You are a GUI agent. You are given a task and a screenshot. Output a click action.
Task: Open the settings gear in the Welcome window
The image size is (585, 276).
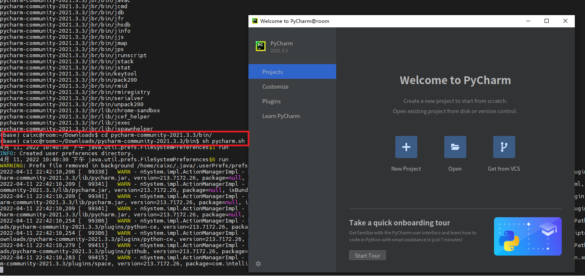point(258,264)
